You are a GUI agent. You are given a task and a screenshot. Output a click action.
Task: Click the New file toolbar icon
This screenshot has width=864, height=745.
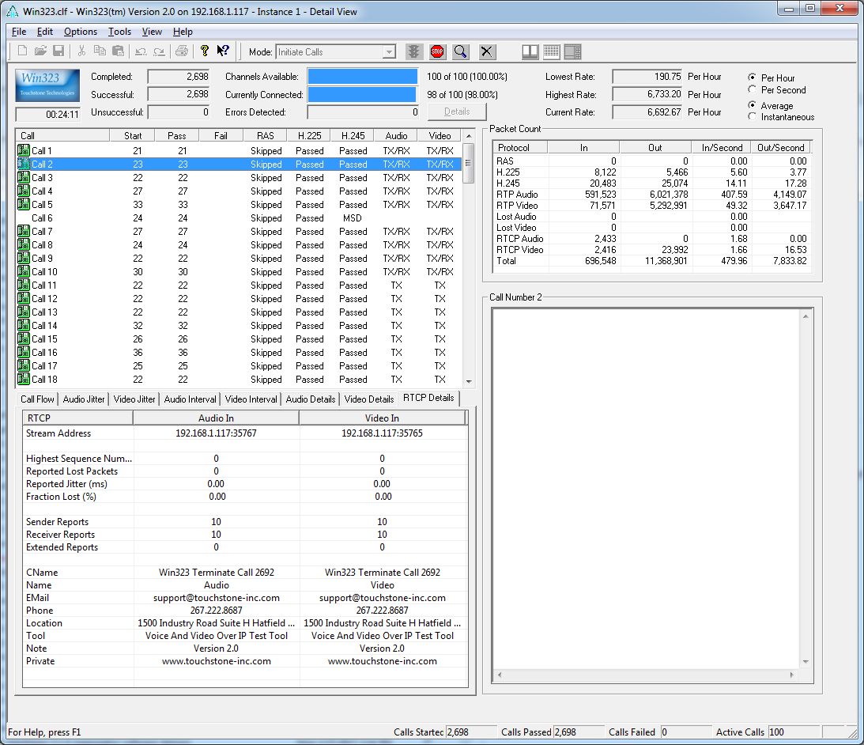coord(23,51)
